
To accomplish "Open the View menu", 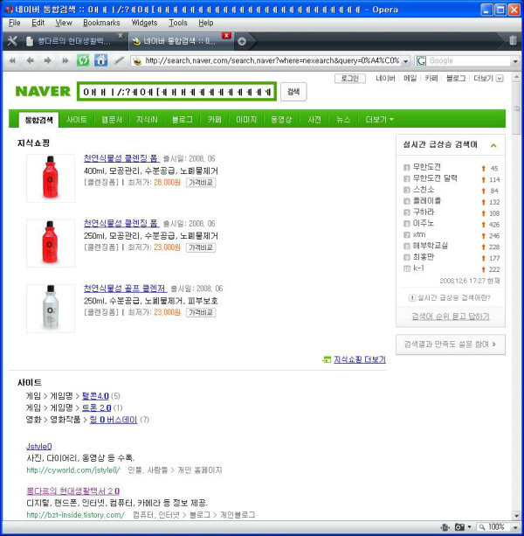I will (64, 23).
